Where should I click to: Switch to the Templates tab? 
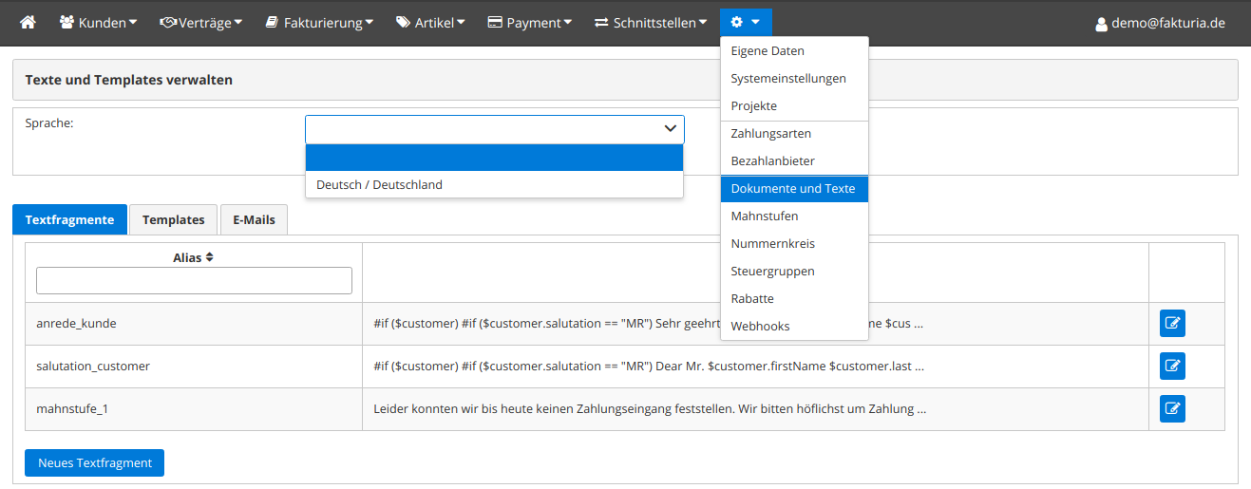tap(173, 219)
